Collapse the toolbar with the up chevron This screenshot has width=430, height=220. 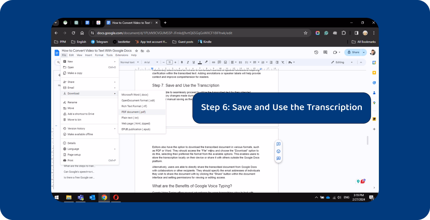point(361,62)
